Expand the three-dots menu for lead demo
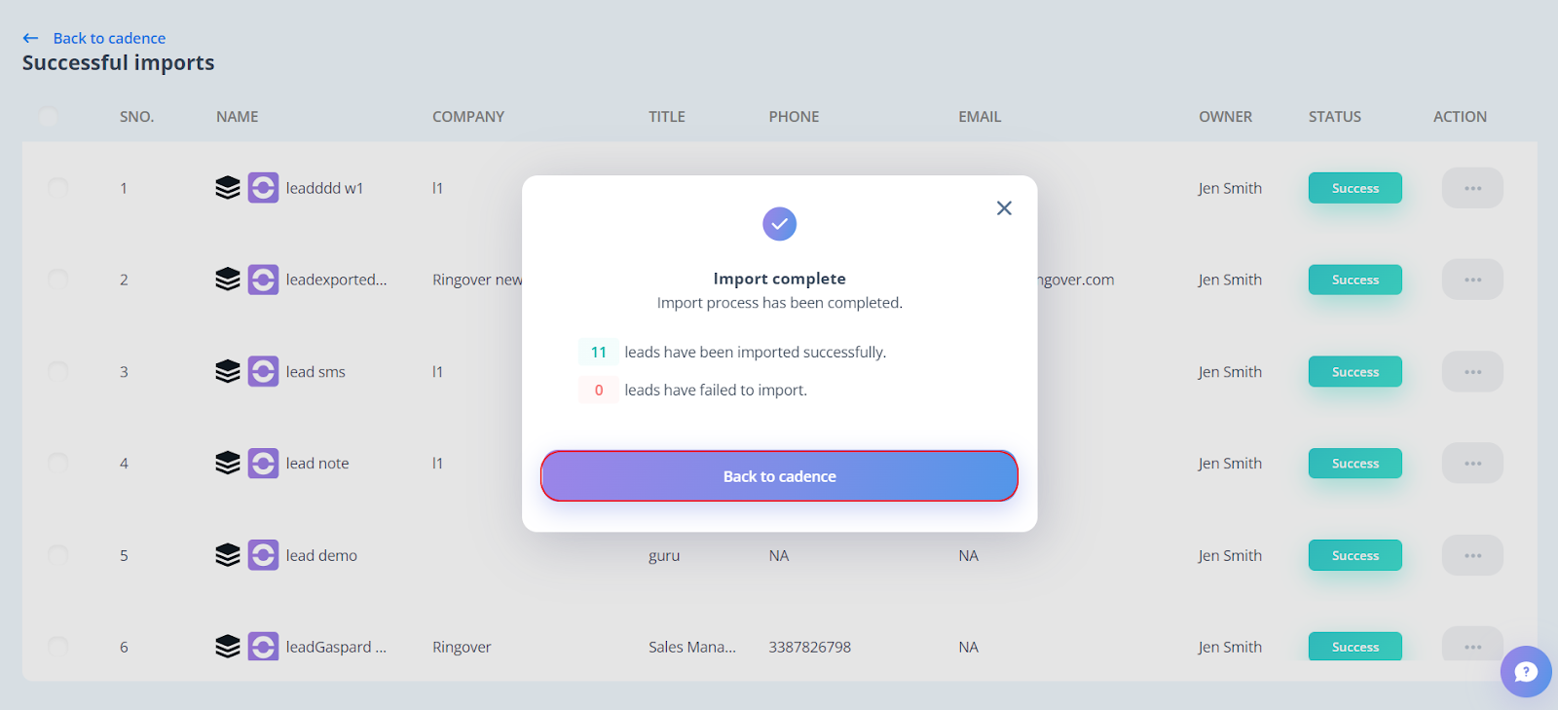 click(1472, 555)
